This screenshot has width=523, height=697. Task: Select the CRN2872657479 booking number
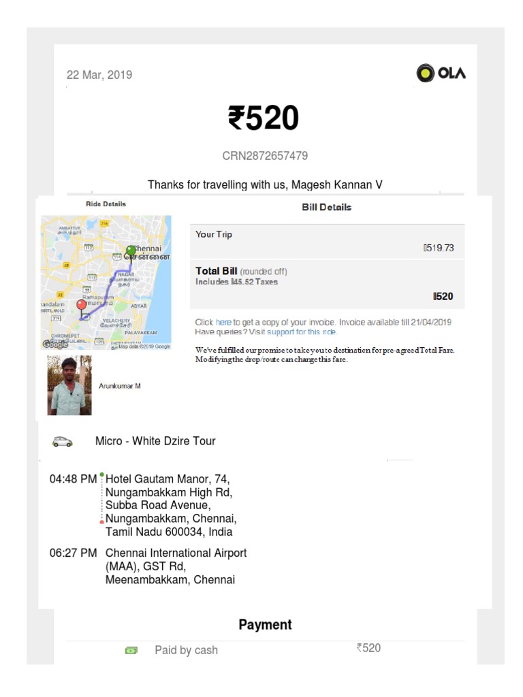coord(265,156)
